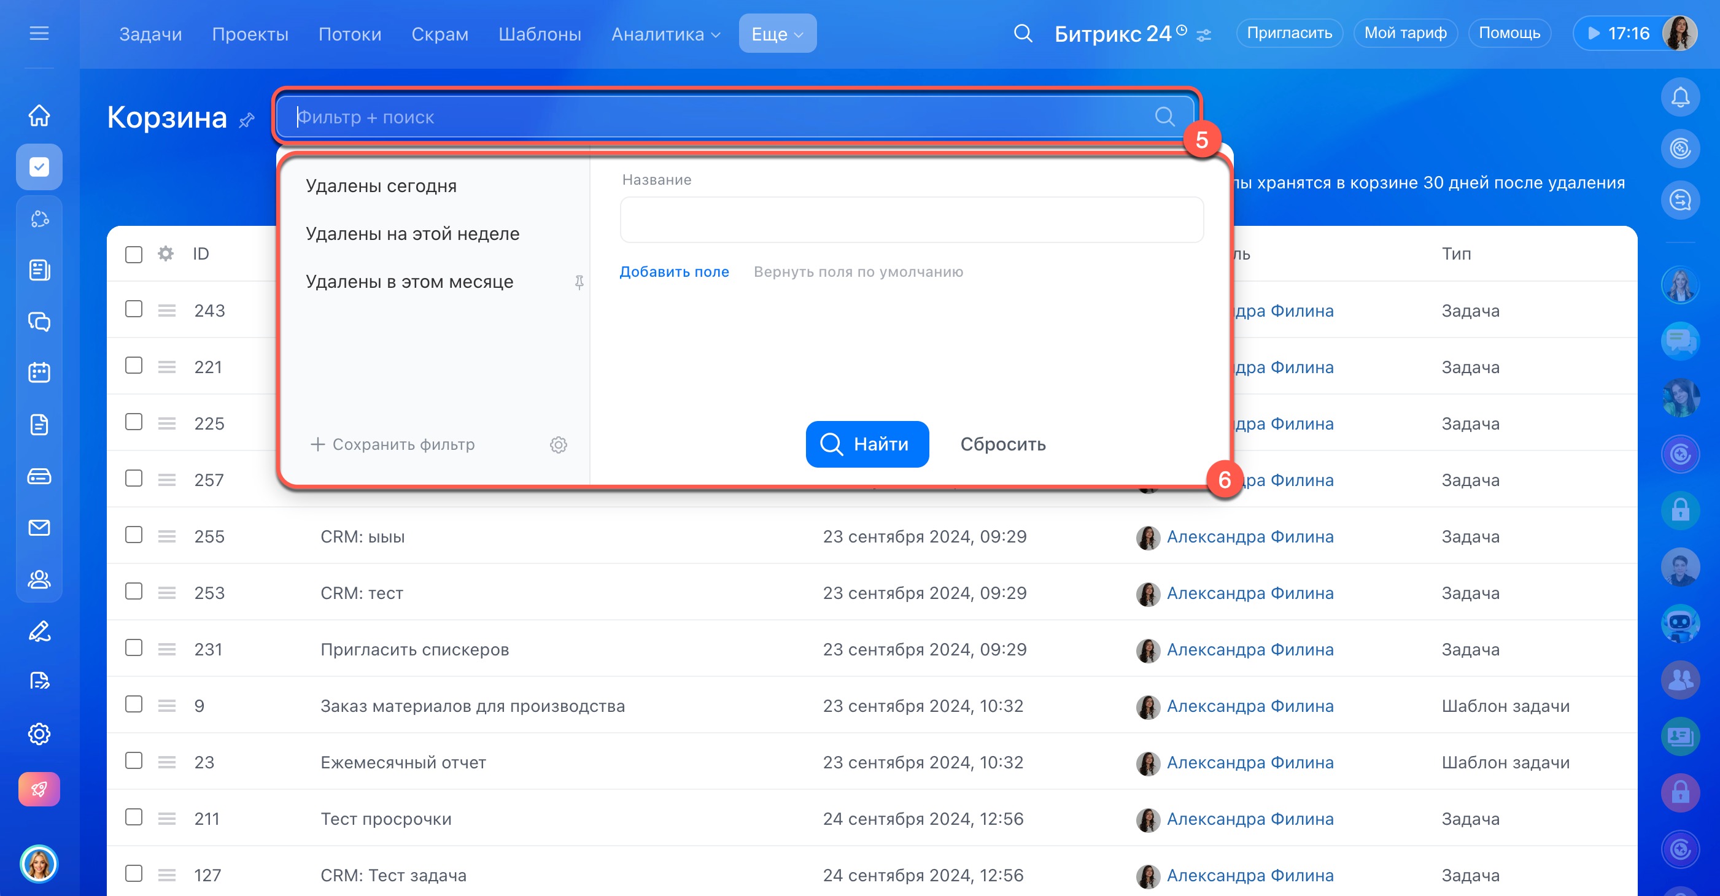Click the notifications bell icon
Screen dimensions: 1720x896
coord(1680,98)
